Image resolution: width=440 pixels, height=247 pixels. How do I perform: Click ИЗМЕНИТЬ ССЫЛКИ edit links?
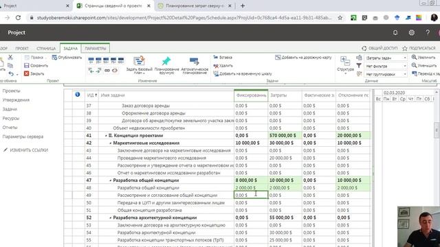point(26,150)
